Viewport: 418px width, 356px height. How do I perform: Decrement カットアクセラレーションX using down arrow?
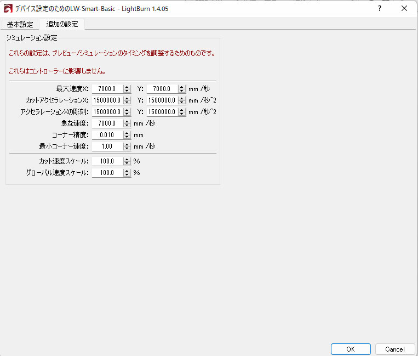pyautogui.click(x=127, y=102)
